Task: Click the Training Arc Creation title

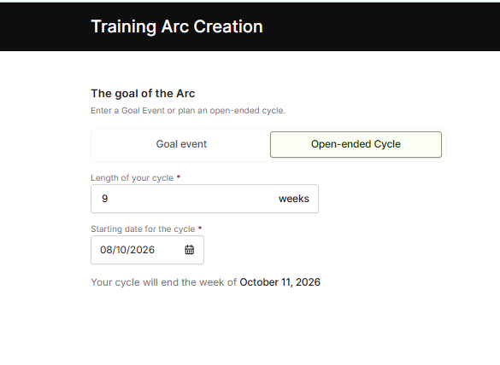Action: tap(177, 26)
